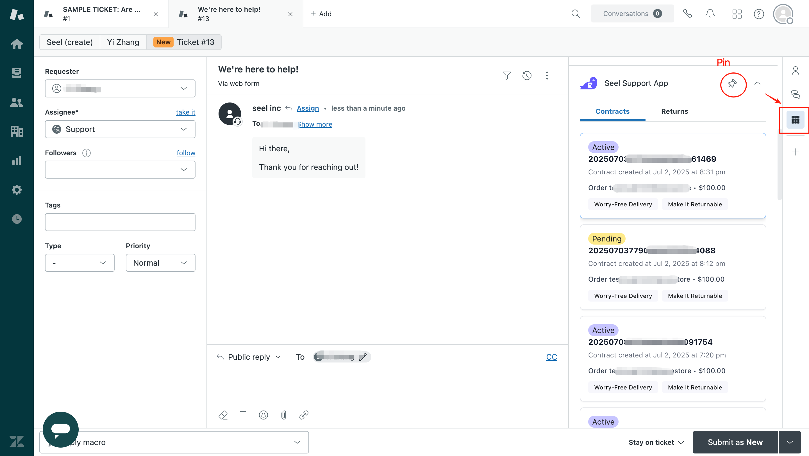The image size is (809, 456).
Task: Open the conversation filter icon
Action: tap(506, 76)
